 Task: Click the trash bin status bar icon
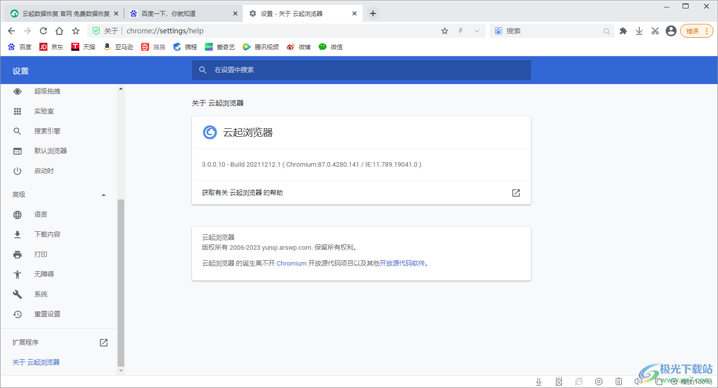619,382
